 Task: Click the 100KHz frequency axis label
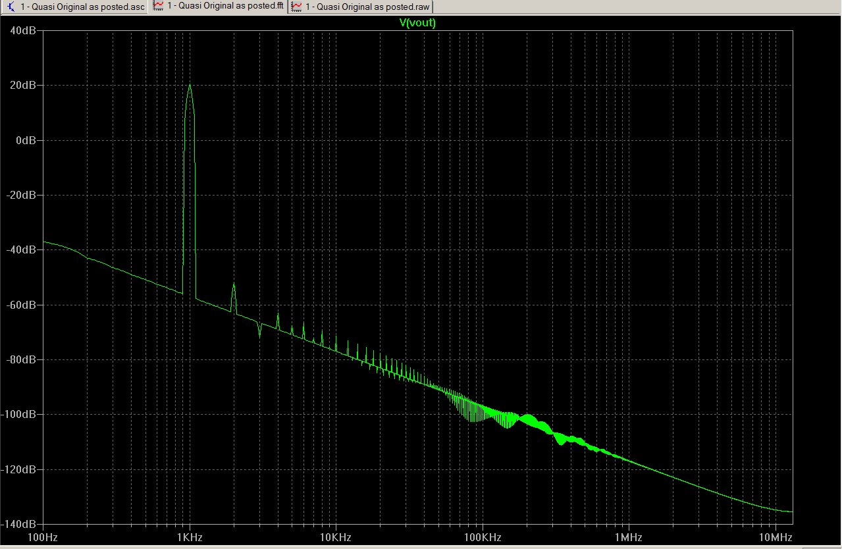(483, 538)
